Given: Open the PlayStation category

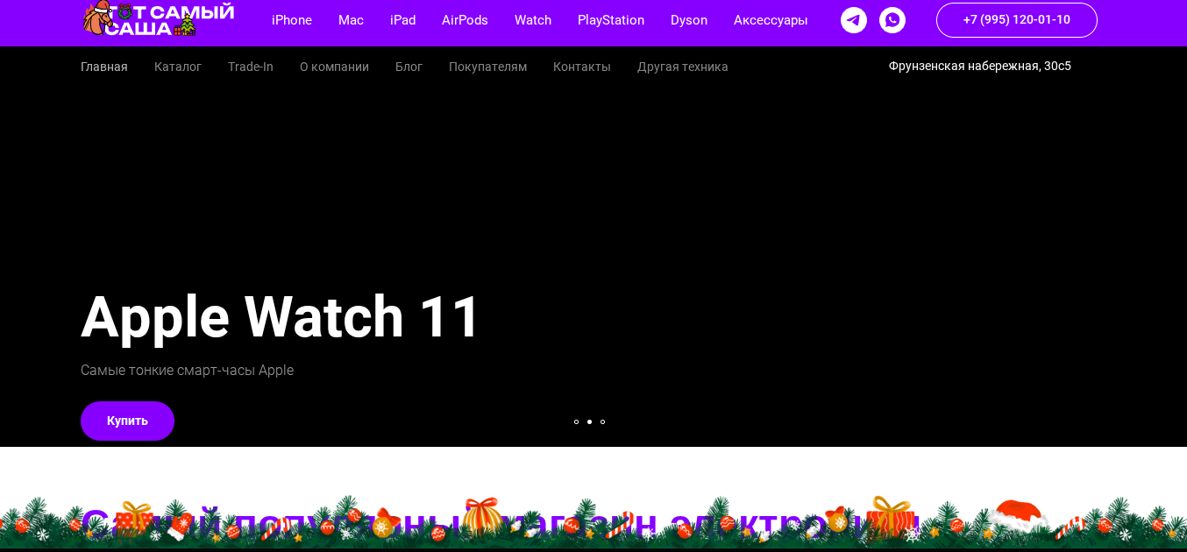Looking at the screenshot, I should [611, 20].
